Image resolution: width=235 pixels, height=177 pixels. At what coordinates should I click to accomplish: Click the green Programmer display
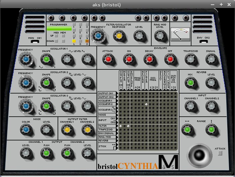click(59, 28)
